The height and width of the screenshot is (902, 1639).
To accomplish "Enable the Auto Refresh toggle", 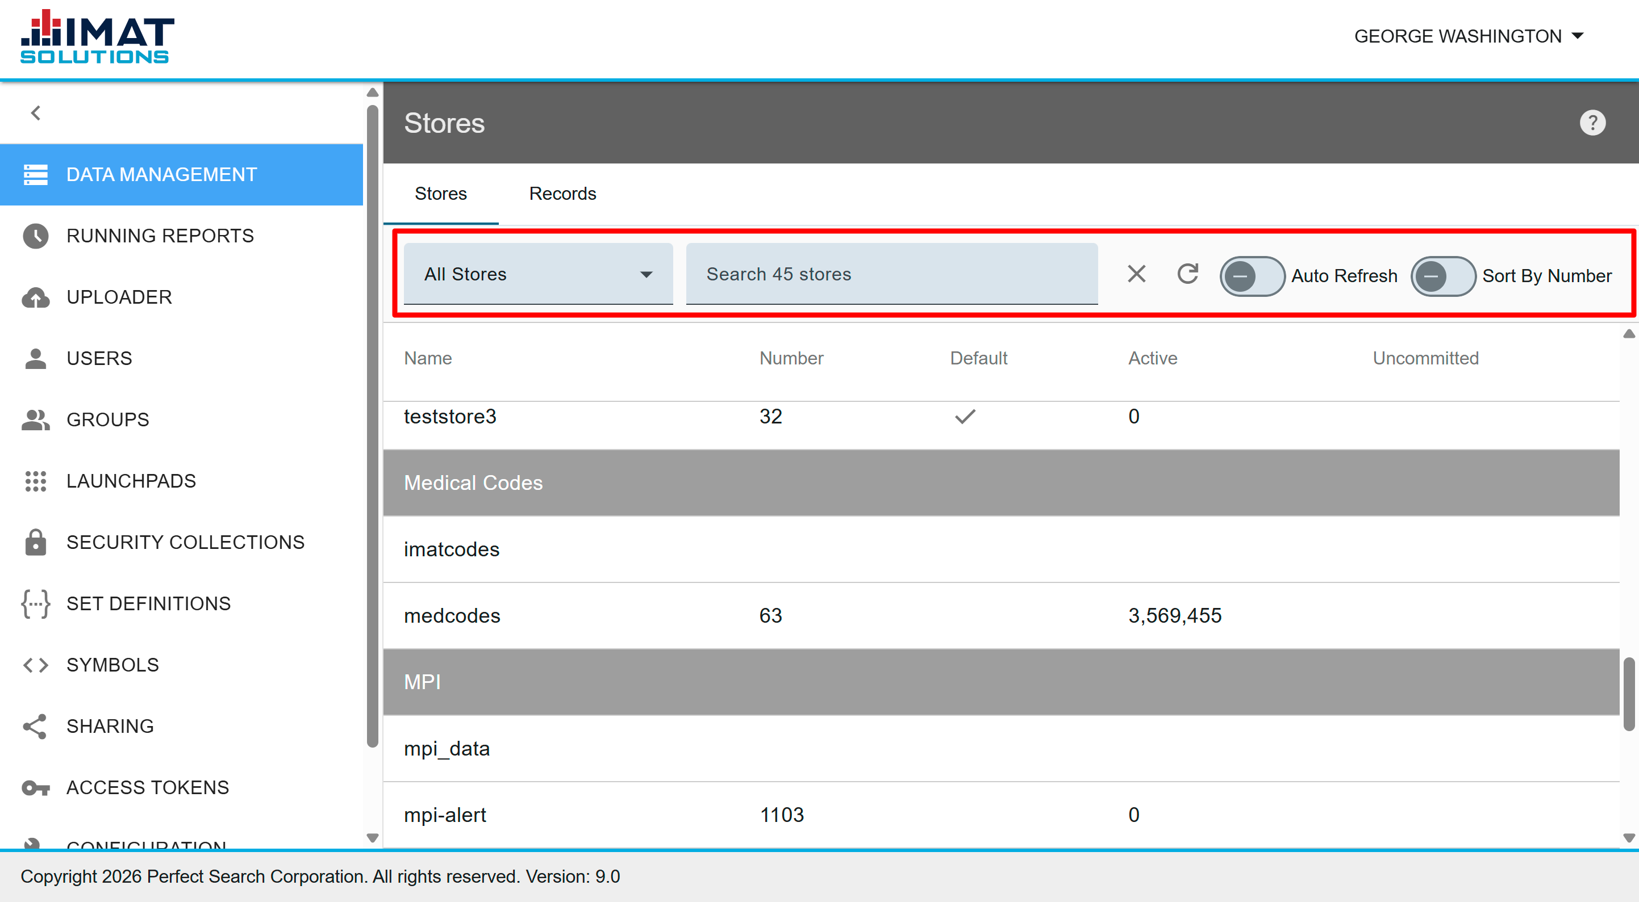I will (x=1252, y=276).
